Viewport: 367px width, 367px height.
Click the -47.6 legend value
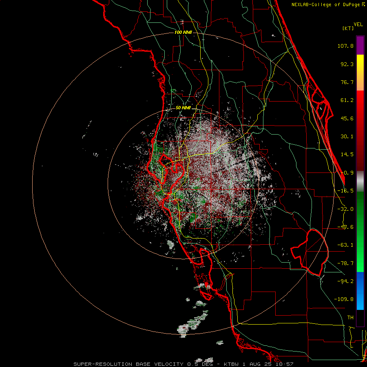coord(345,227)
